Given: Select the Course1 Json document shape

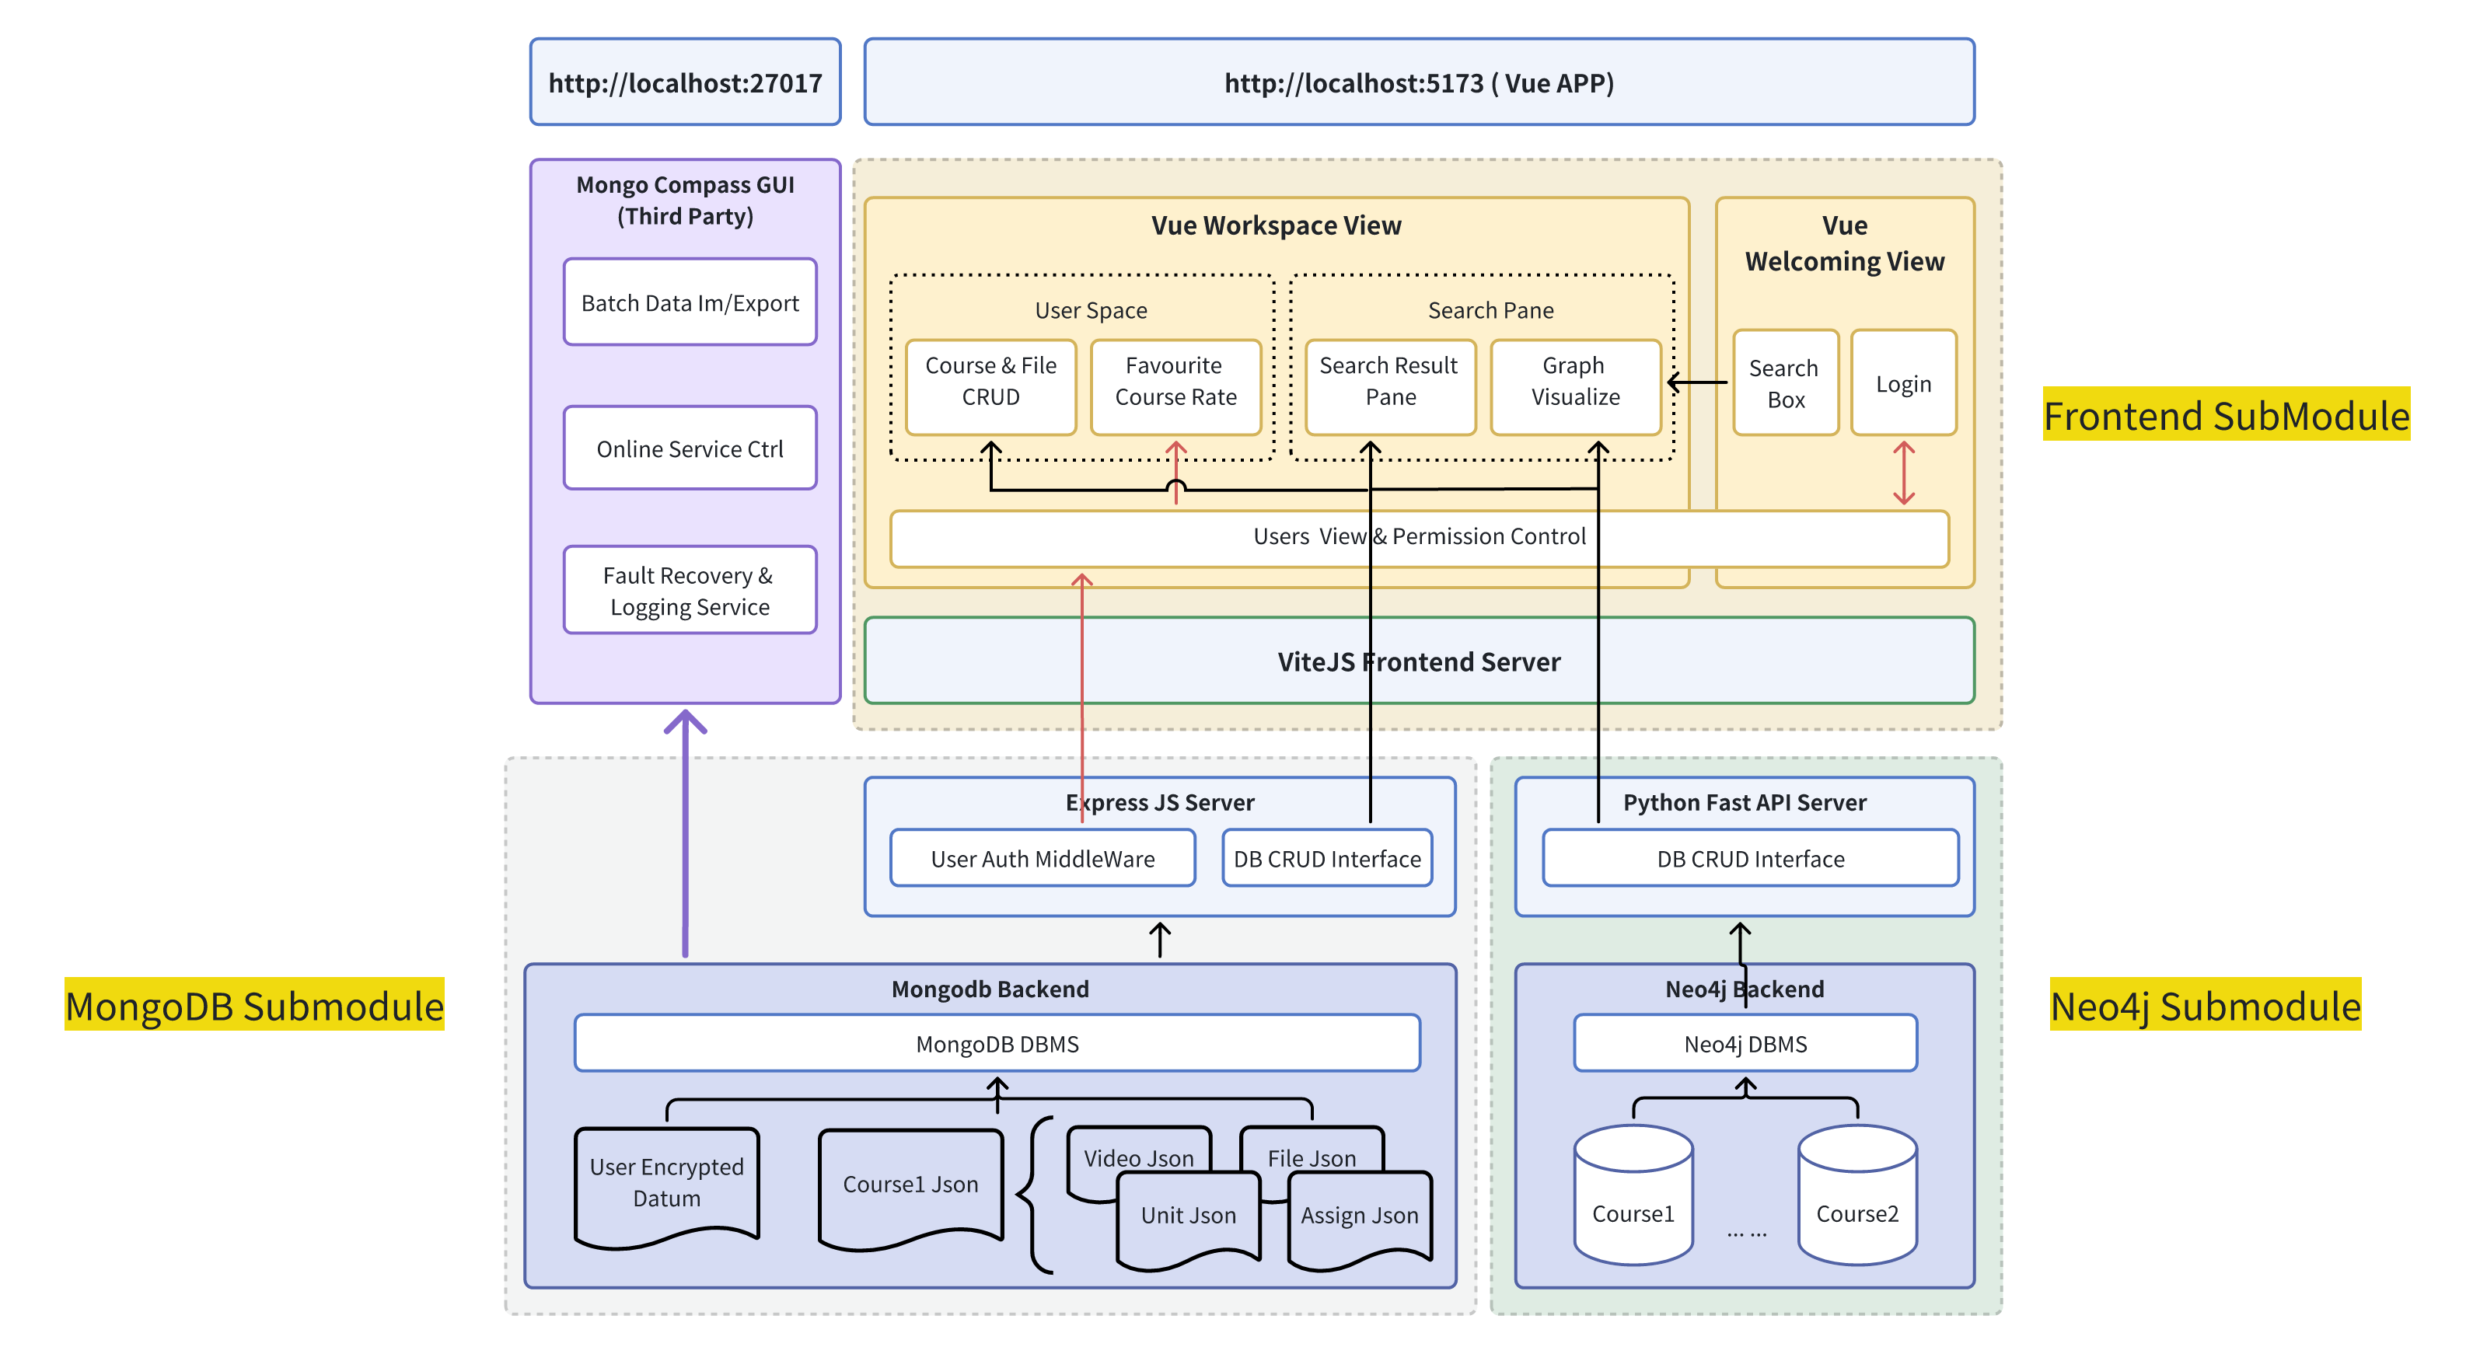Looking at the screenshot, I should [910, 1185].
